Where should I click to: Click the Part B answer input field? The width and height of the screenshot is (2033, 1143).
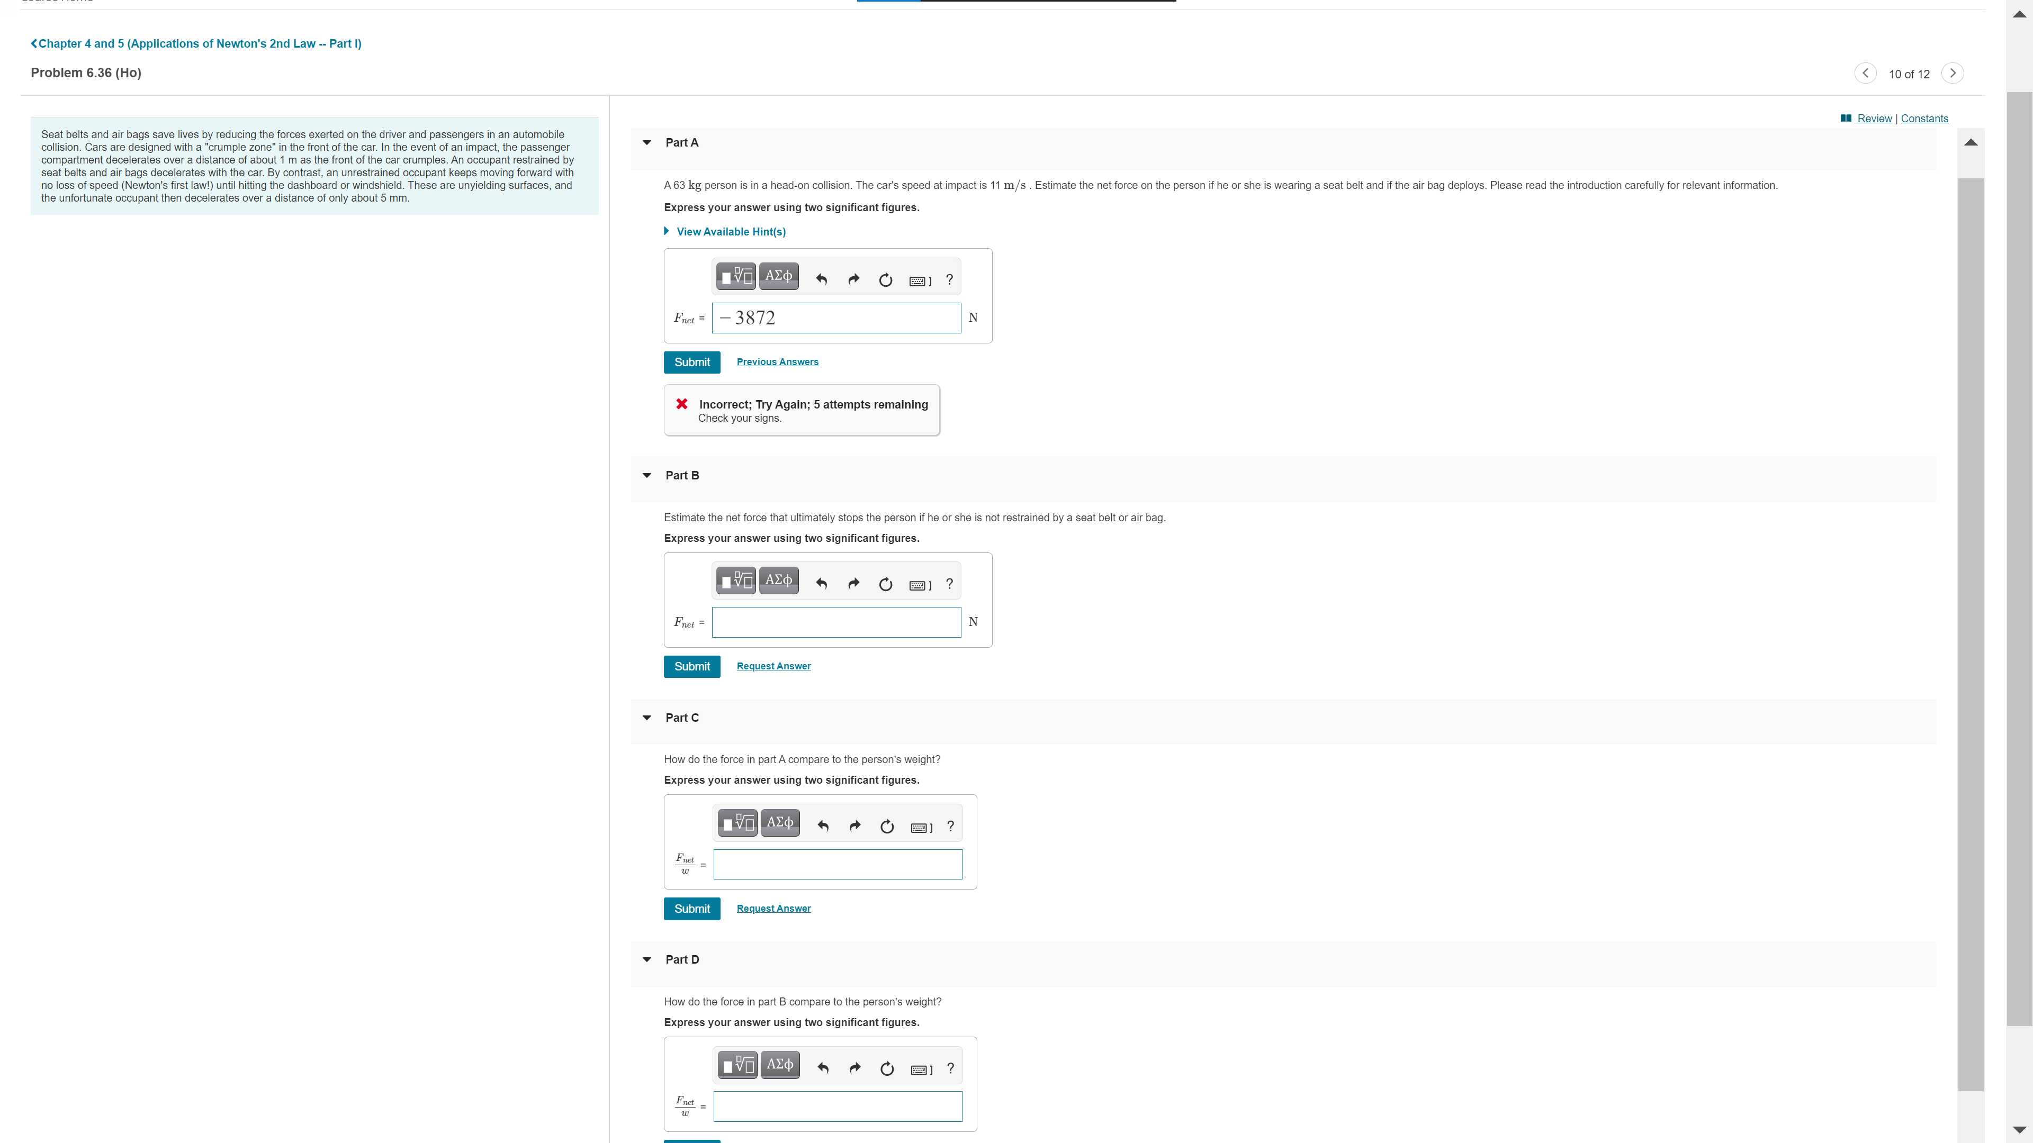tap(836, 622)
